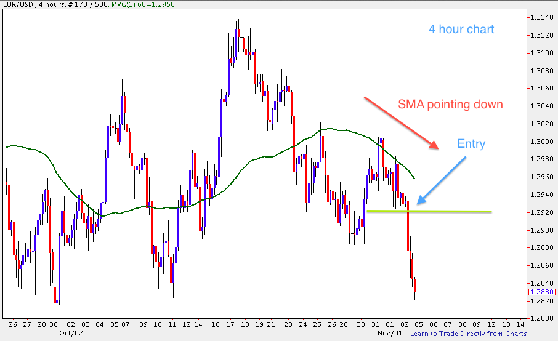The width and height of the screenshot is (558, 341).
Task: Click the 1.2900 price axis label
Action: pos(541,230)
